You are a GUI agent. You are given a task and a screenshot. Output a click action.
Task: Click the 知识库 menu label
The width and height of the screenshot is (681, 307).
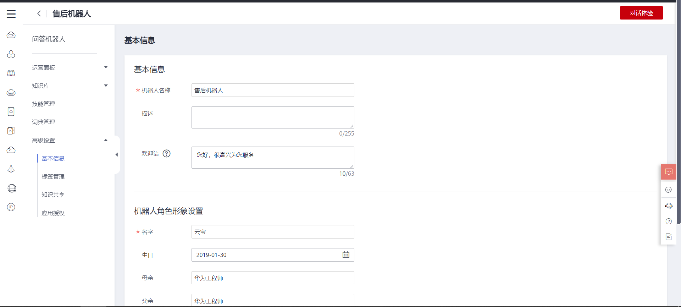[40, 86]
